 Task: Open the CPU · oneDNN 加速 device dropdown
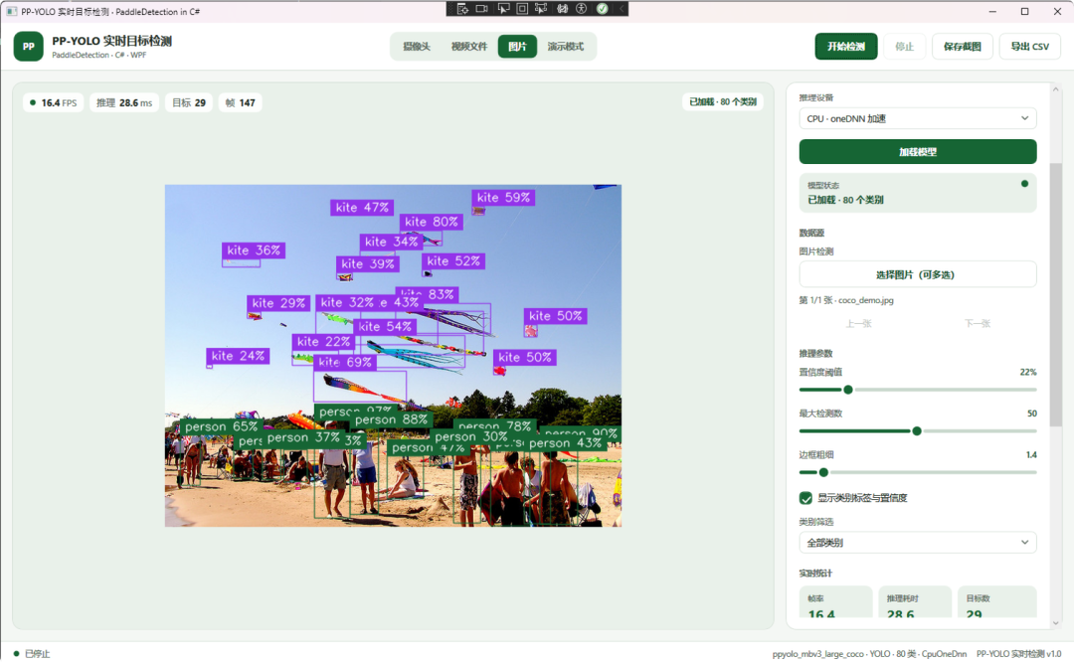918,118
